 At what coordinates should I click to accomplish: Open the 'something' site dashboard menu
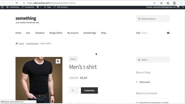coord(13,7)
